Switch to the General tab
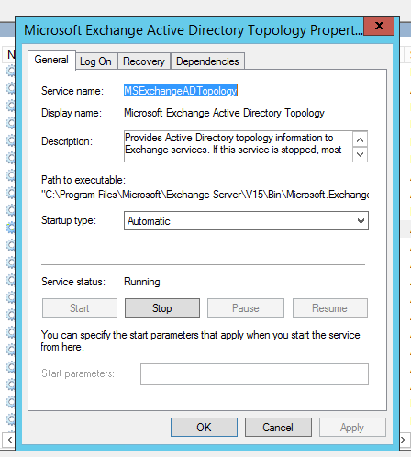411x457 pixels. pos(51,60)
